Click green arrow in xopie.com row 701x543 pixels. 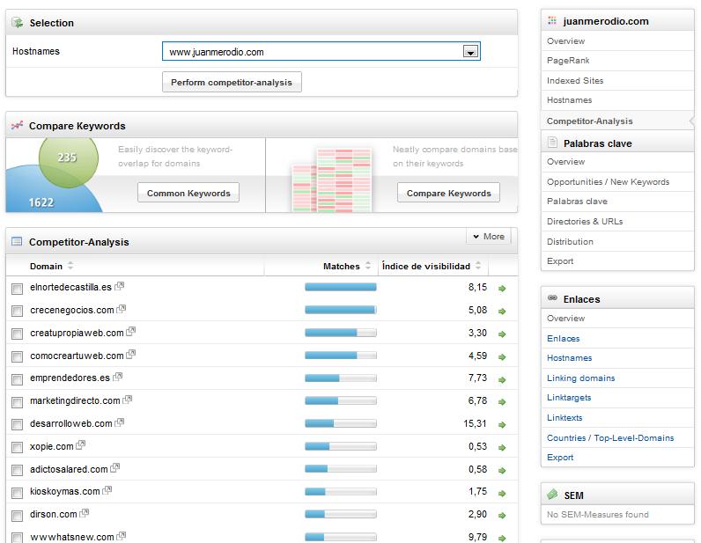coord(502,447)
